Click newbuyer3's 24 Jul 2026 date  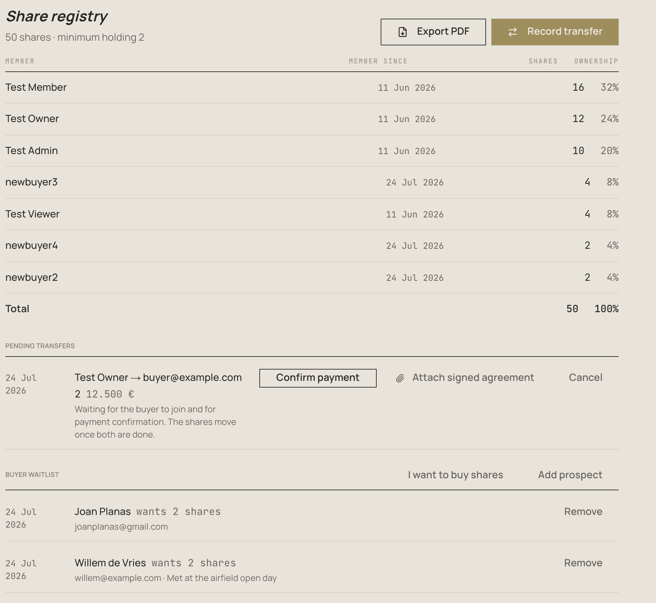coord(415,182)
